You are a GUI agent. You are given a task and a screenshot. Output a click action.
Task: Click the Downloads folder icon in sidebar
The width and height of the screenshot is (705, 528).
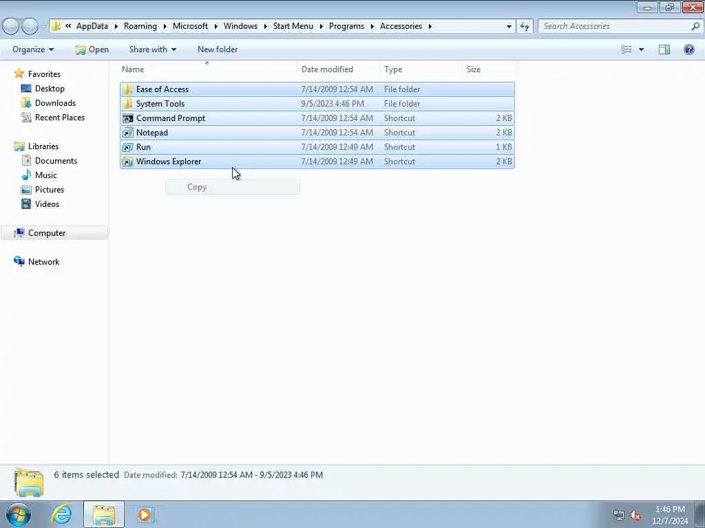(26, 103)
